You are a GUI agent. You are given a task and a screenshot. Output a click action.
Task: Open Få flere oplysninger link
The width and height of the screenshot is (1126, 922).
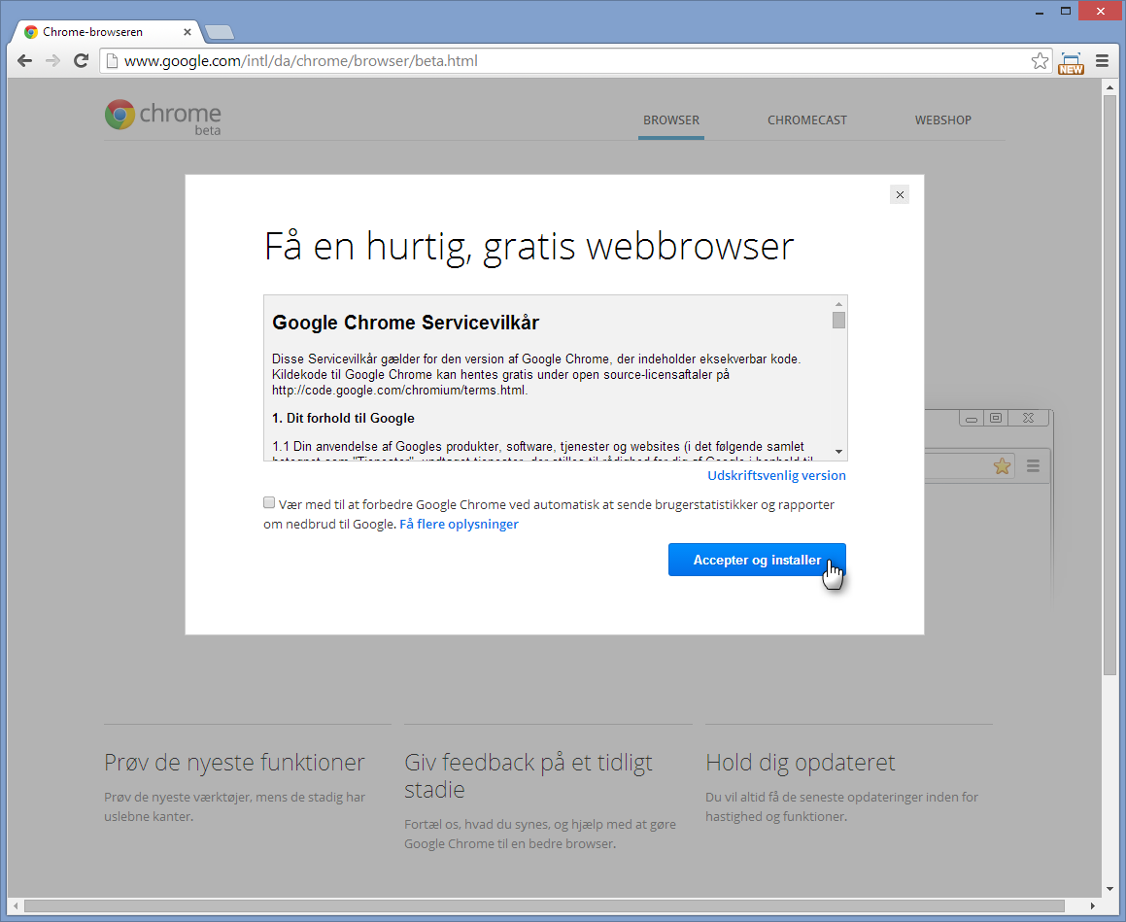(x=459, y=524)
